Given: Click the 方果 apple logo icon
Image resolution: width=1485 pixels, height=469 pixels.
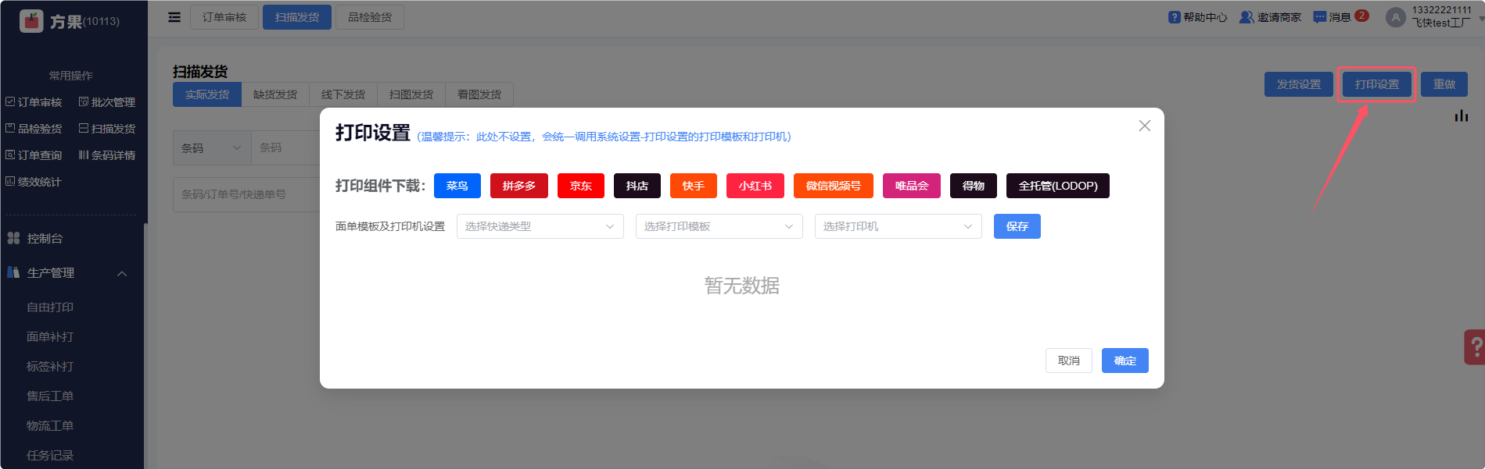Looking at the screenshot, I should point(31,21).
